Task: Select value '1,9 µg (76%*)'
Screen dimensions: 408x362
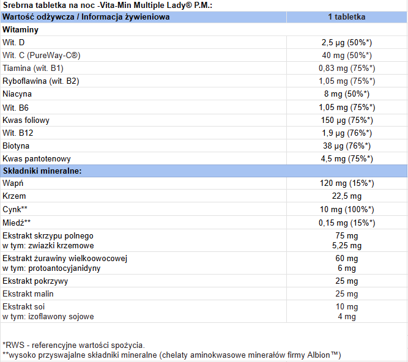Action: pyautogui.click(x=347, y=133)
